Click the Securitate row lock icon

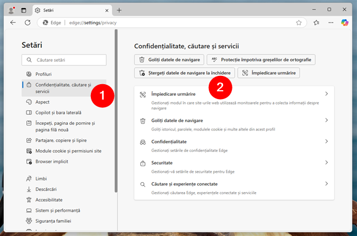click(143, 163)
